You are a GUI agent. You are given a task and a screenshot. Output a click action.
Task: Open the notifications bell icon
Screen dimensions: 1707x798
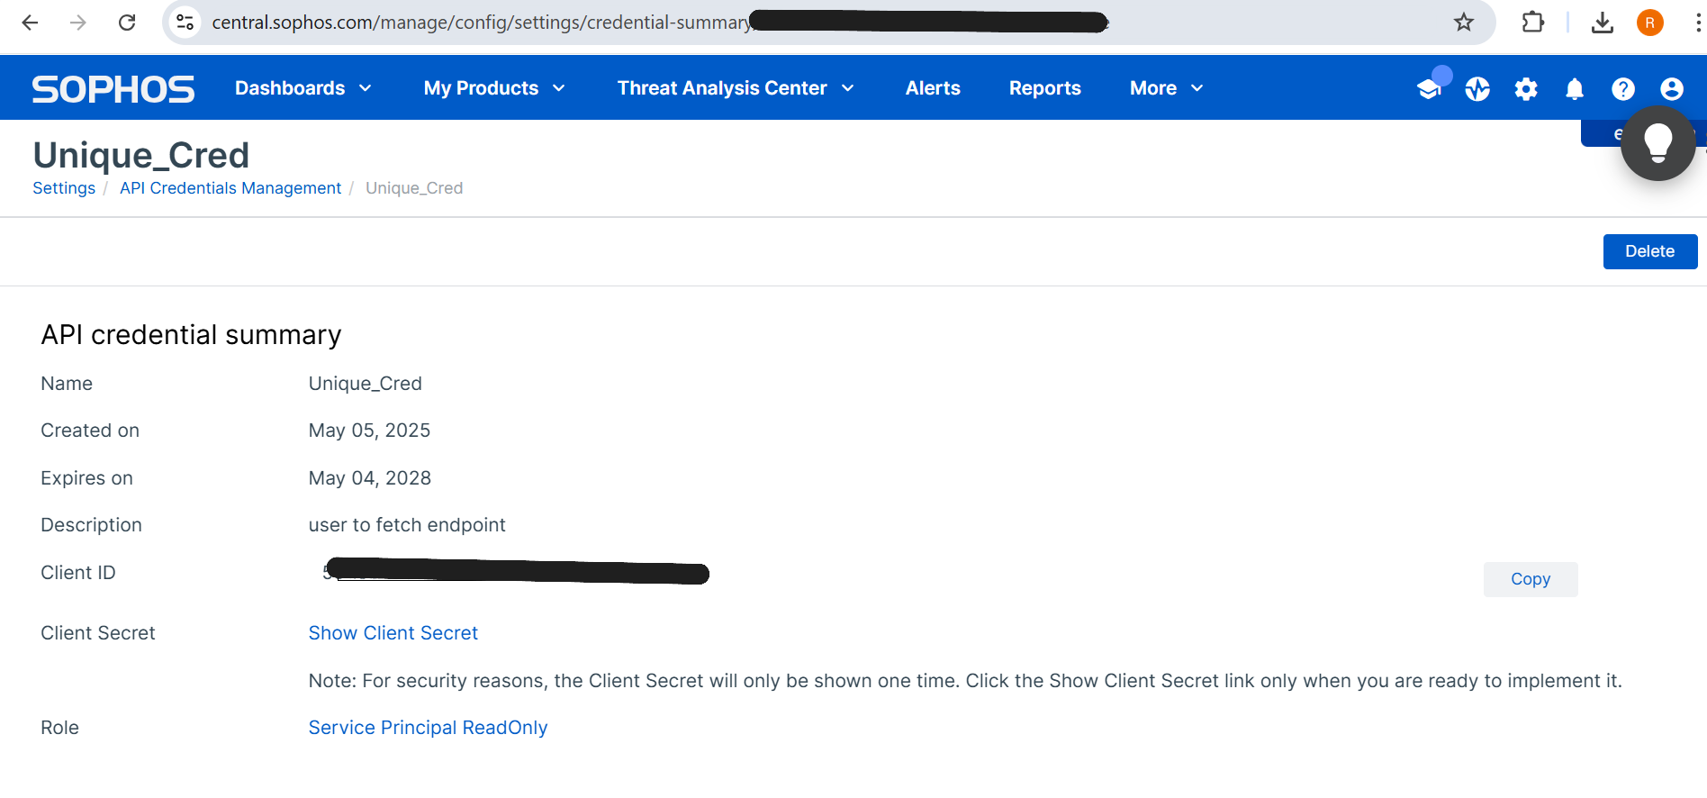[1575, 88]
